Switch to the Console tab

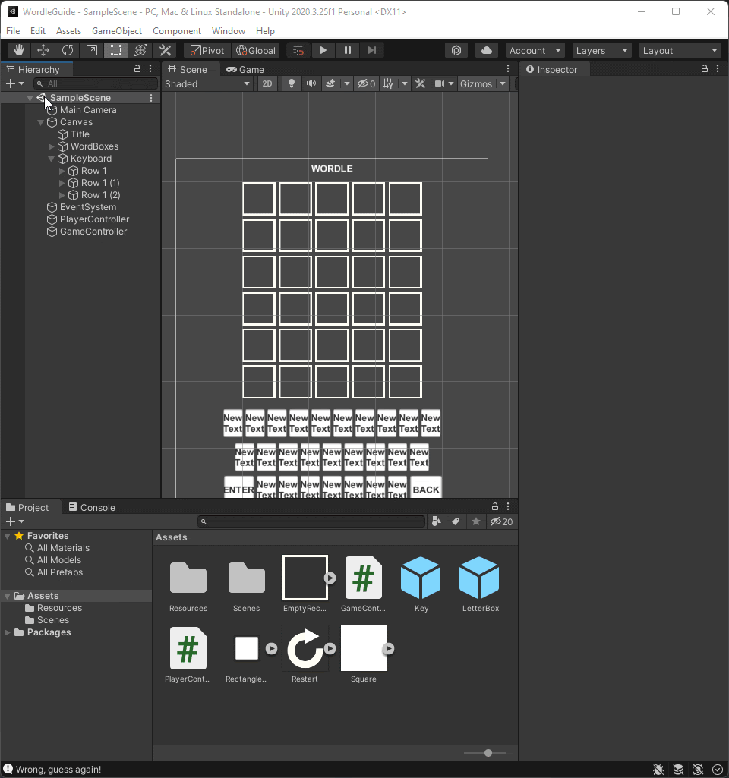point(97,507)
